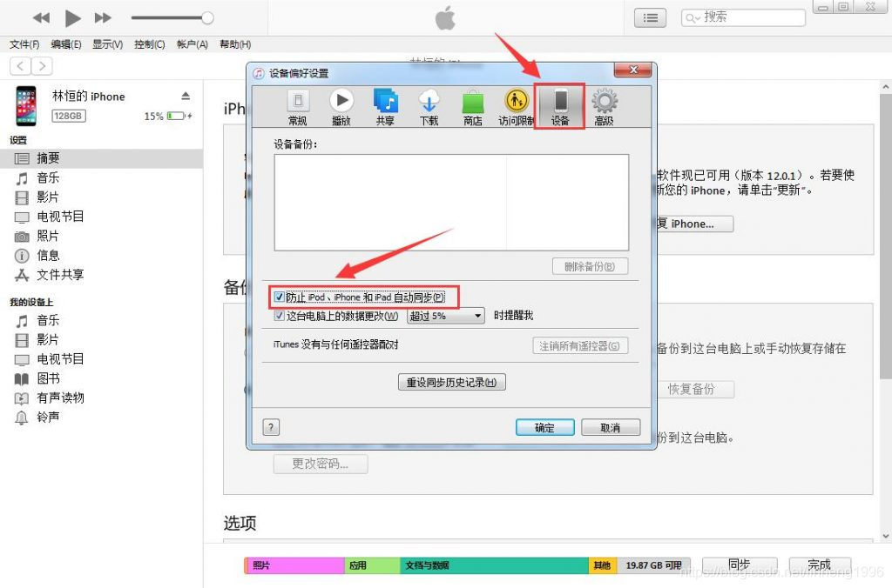Open the 文件(F) menu
The image size is (892, 588).
[x=24, y=44]
